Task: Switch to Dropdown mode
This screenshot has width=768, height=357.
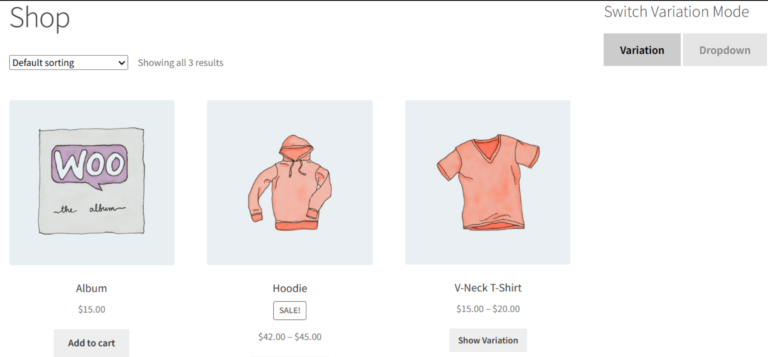Action: click(724, 50)
